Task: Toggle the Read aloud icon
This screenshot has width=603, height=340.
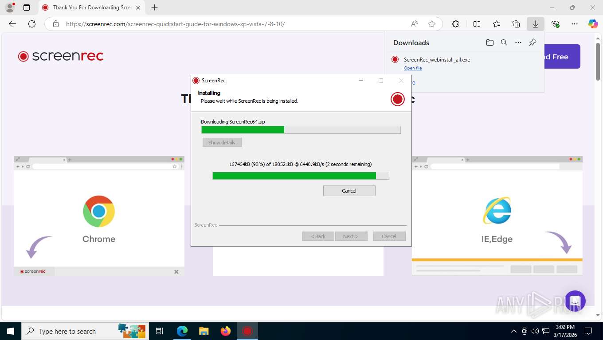Action: [414, 24]
